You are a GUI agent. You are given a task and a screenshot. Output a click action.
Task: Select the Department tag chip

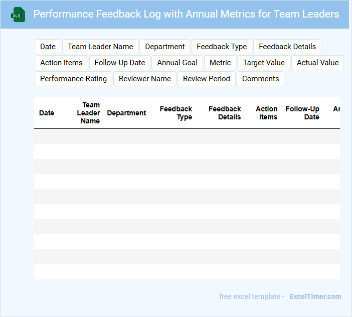164,47
